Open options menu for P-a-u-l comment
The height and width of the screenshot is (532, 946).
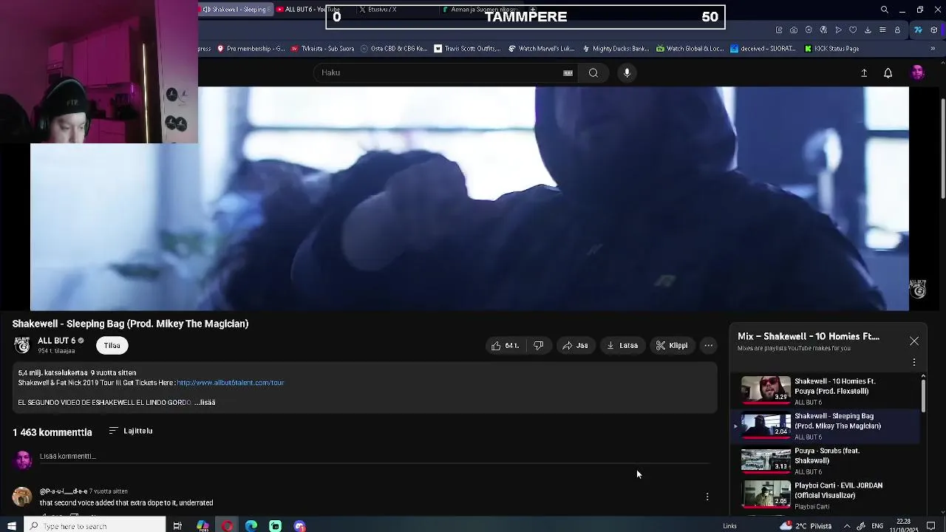pyautogui.click(x=707, y=497)
